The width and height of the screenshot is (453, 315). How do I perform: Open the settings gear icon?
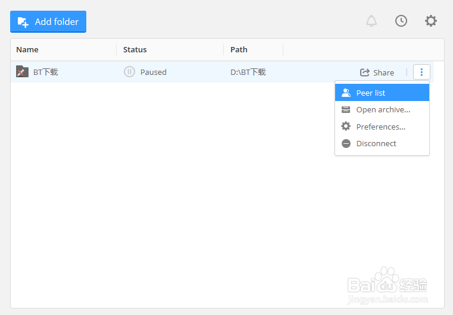[x=431, y=21]
